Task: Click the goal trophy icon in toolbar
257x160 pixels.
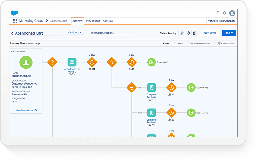Action: [x=182, y=33]
